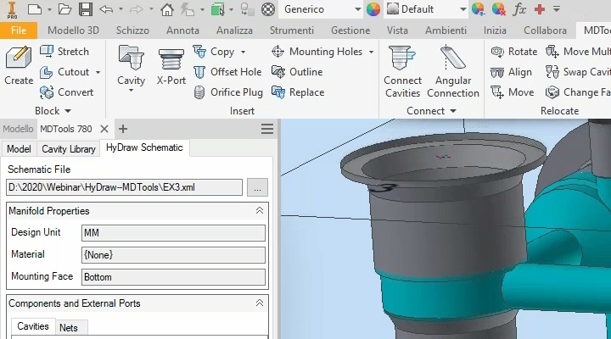Click the fx parameters icon
The height and width of the screenshot is (339, 611).
click(519, 9)
